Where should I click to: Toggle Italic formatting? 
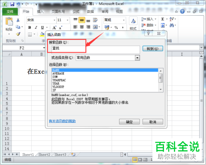(36, 28)
